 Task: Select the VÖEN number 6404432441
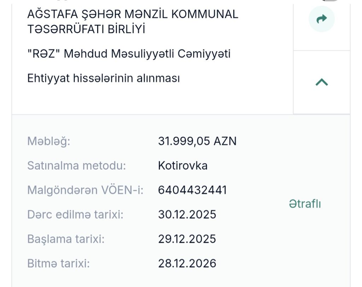(x=192, y=190)
